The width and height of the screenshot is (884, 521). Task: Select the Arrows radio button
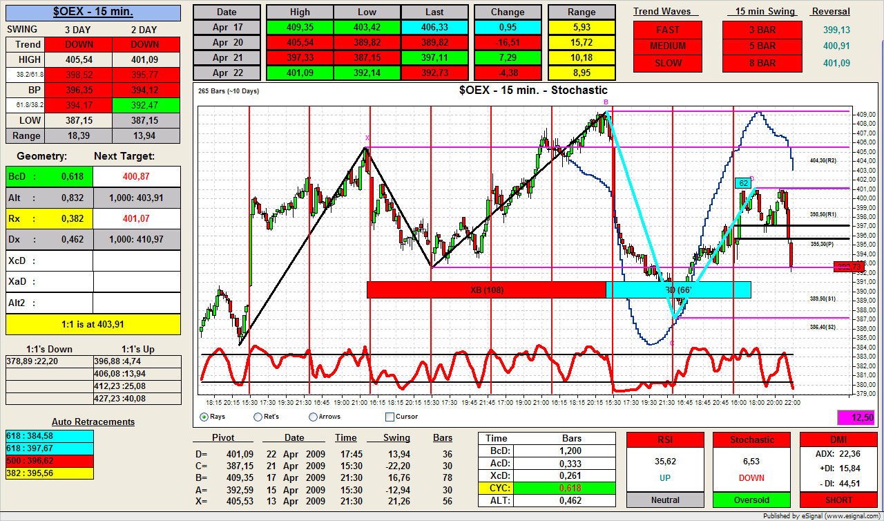[313, 417]
